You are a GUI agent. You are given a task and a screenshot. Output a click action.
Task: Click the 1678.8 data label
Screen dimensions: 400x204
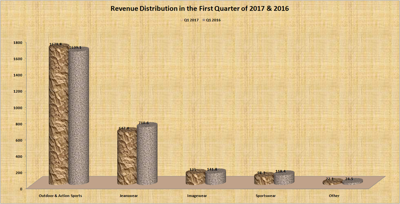(55, 44)
